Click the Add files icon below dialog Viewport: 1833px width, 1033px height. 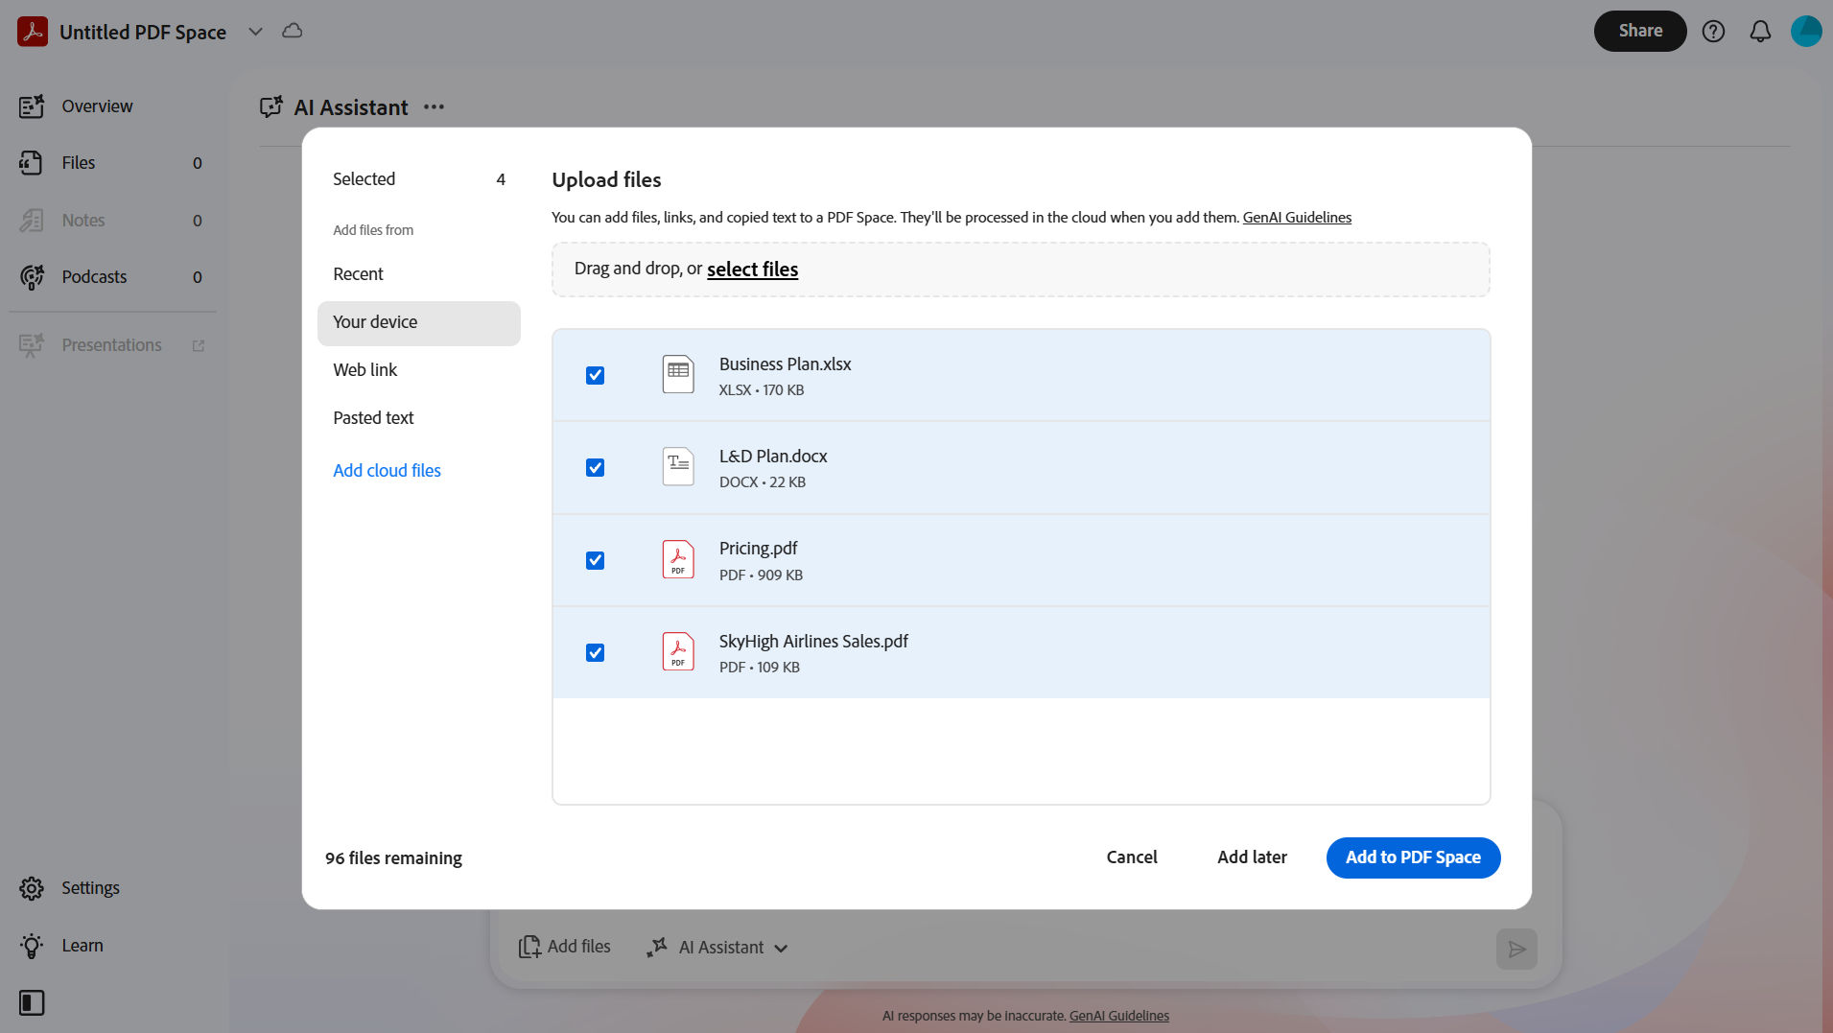click(x=529, y=948)
